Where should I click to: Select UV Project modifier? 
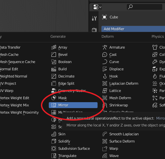[8, 83]
